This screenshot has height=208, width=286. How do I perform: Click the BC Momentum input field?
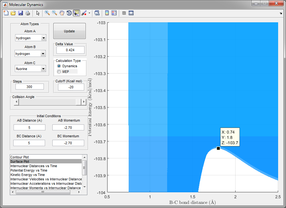tap(68, 143)
